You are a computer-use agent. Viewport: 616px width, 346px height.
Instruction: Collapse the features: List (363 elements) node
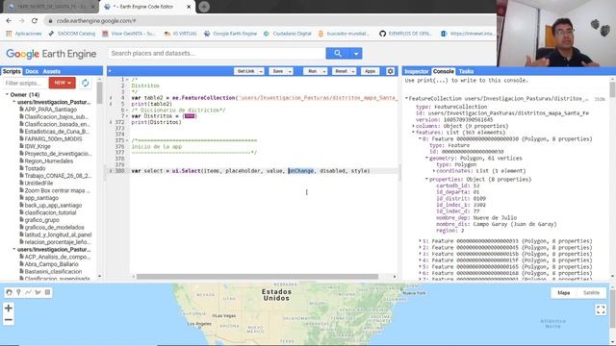413,133
